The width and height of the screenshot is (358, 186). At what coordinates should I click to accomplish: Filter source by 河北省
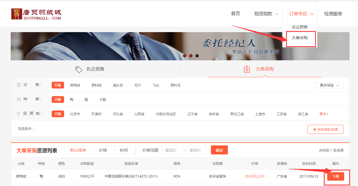(x=118, y=114)
